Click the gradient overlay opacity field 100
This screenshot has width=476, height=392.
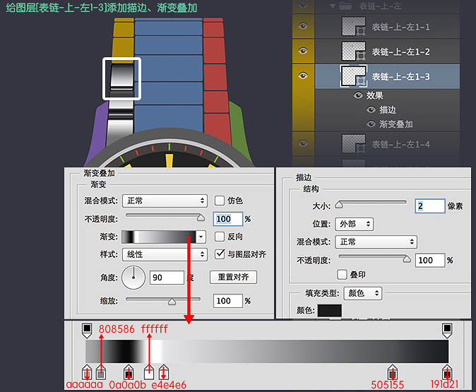pos(228,219)
